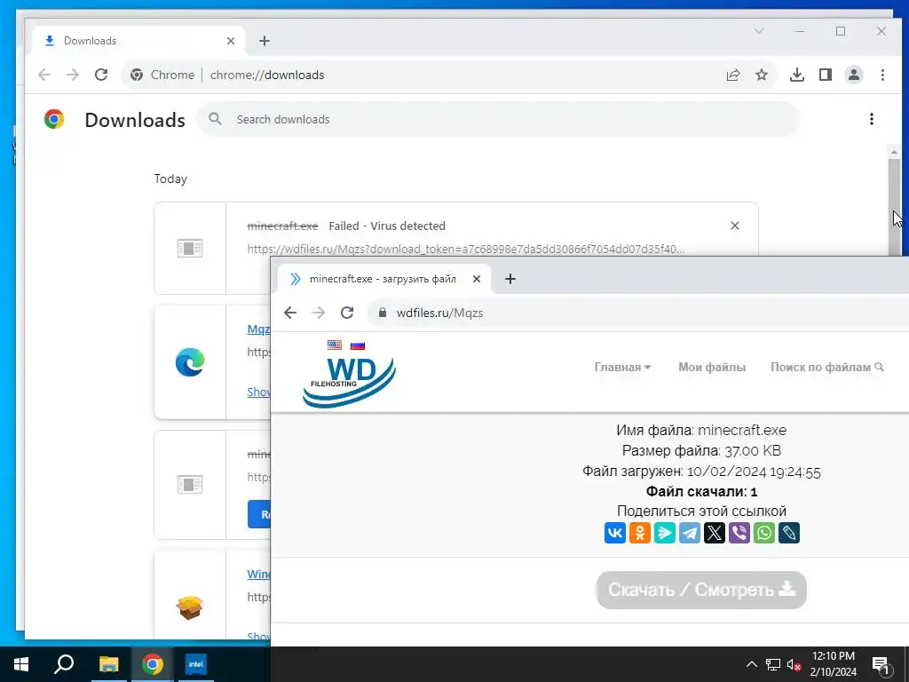Open the share icon in the Downloads address bar

coord(732,75)
